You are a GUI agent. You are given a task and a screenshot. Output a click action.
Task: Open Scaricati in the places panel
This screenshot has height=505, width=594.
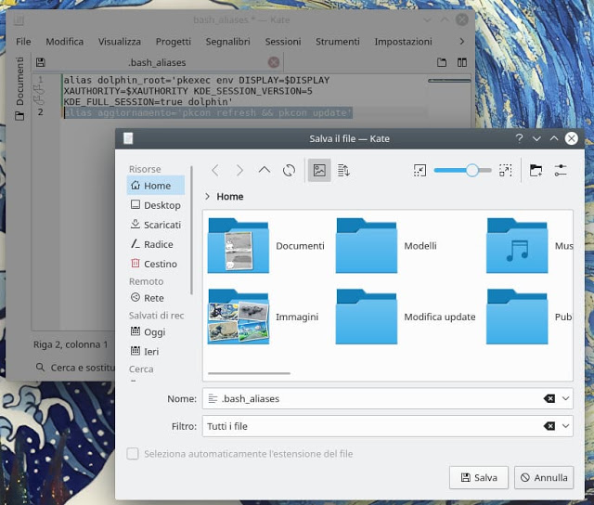coord(156,225)
